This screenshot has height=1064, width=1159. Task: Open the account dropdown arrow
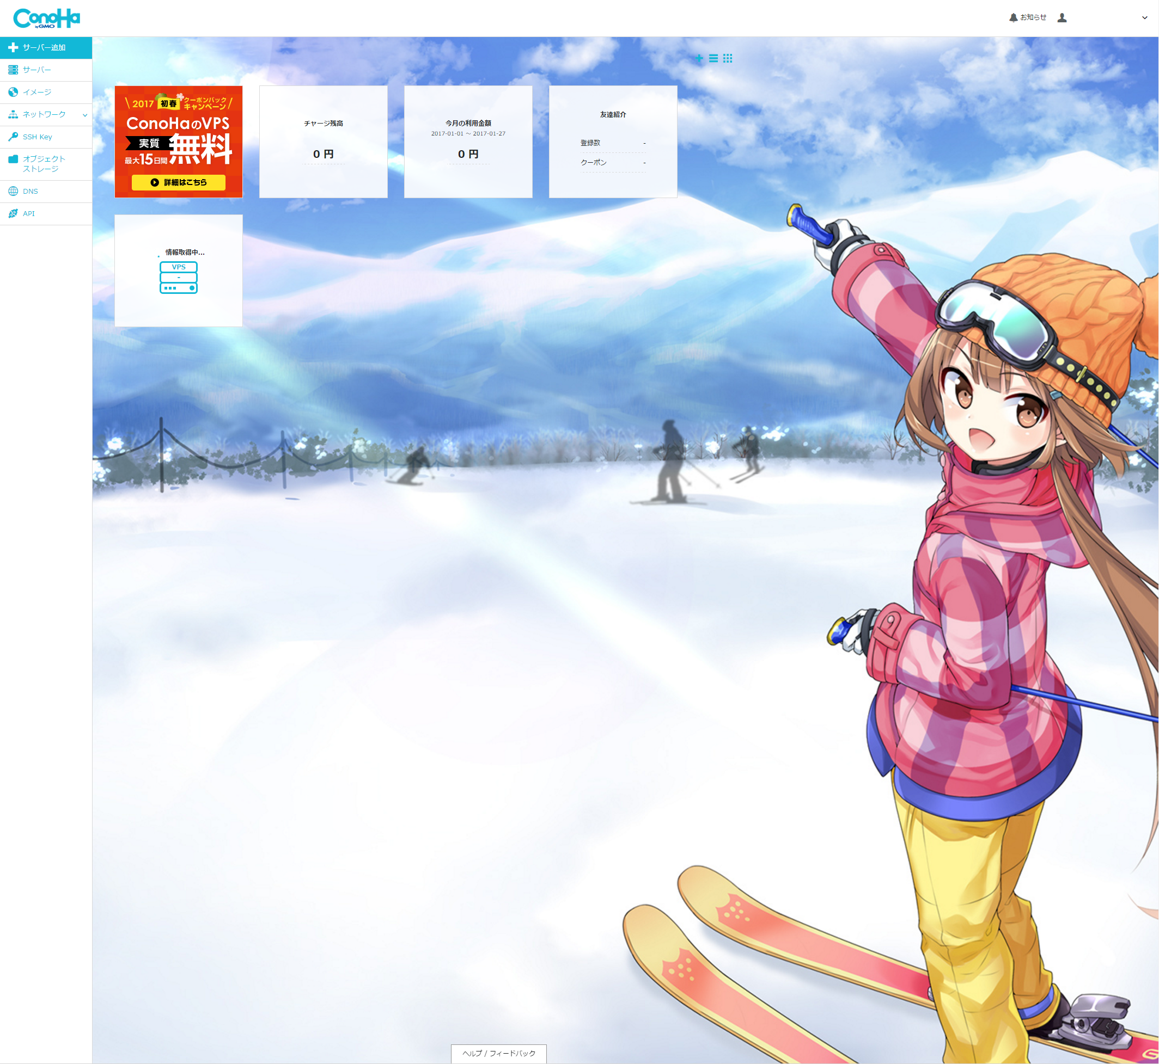(1144, 18)
